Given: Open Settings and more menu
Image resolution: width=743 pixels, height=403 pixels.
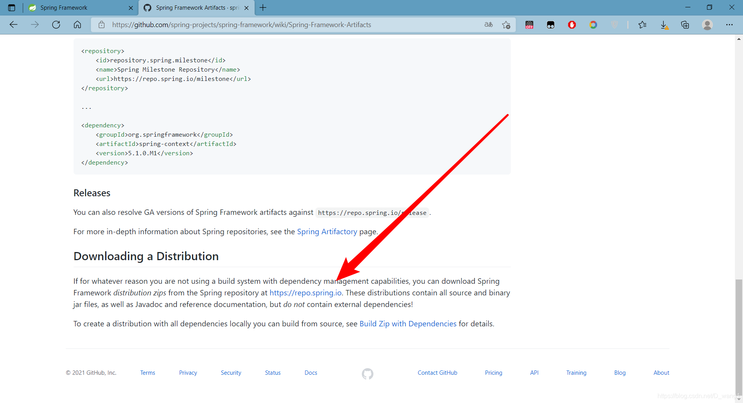Looking at the screenshot, I should tap(729, 25).
